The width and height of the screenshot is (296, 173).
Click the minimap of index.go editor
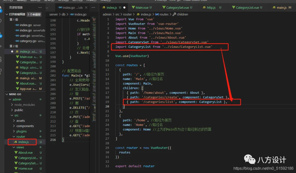tap(94, 70)
